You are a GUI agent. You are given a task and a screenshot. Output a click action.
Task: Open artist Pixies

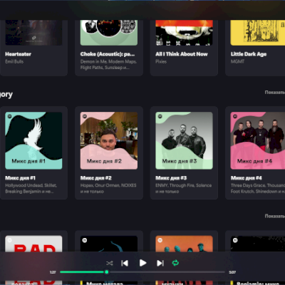[161, 61]
